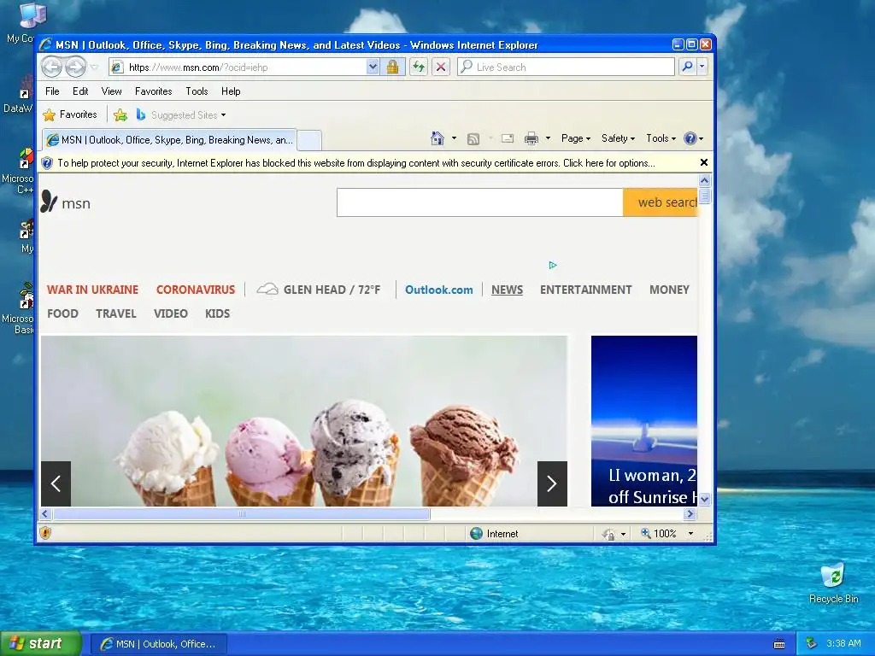Click the horizontal scrollbar thumb
This screenshot has width=875, height=656.
(x=242, y=513)
